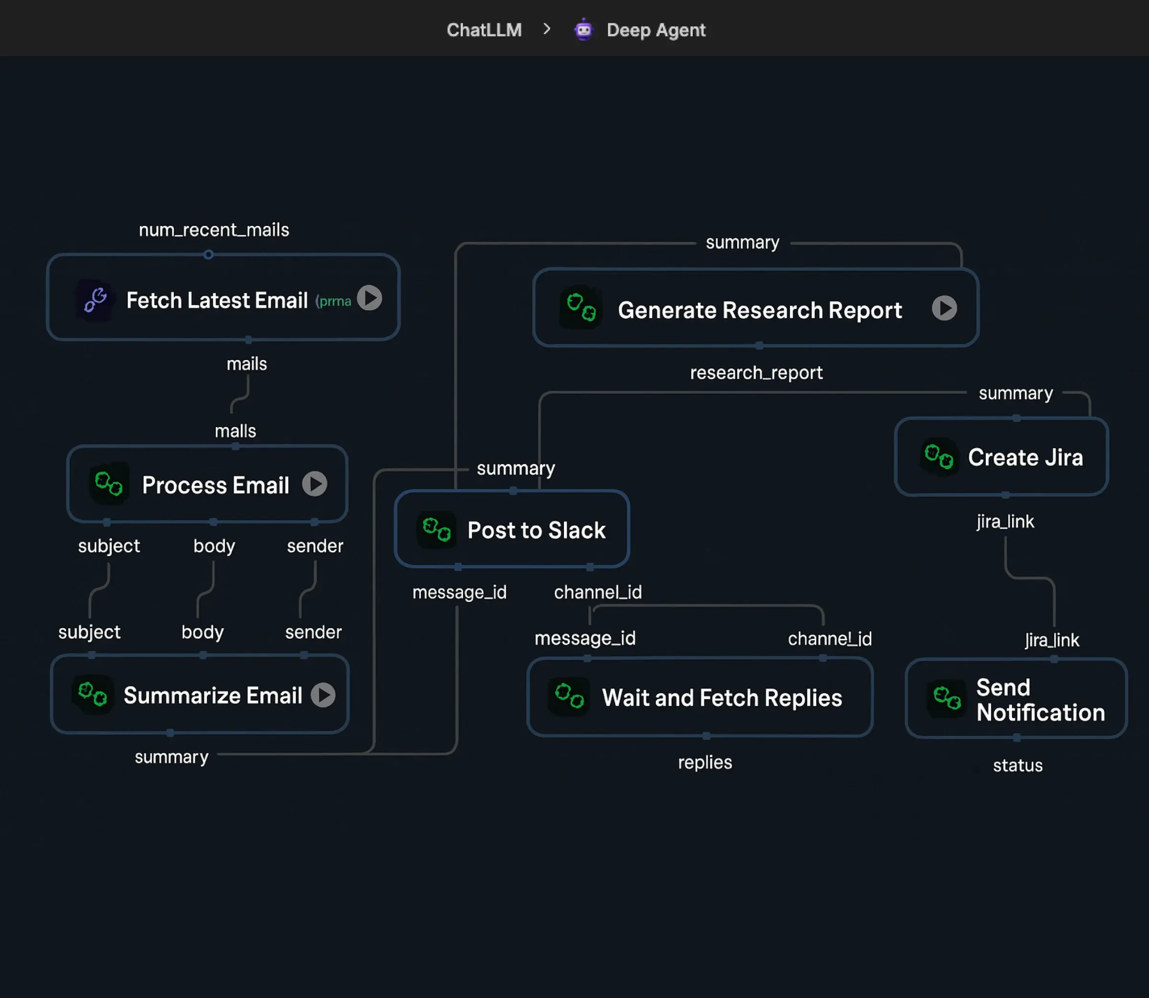This screenshot has height=998, width=1149.
Task: Select the Create Jira node title
Action: pyautogui.click(x=1025, y=457)
